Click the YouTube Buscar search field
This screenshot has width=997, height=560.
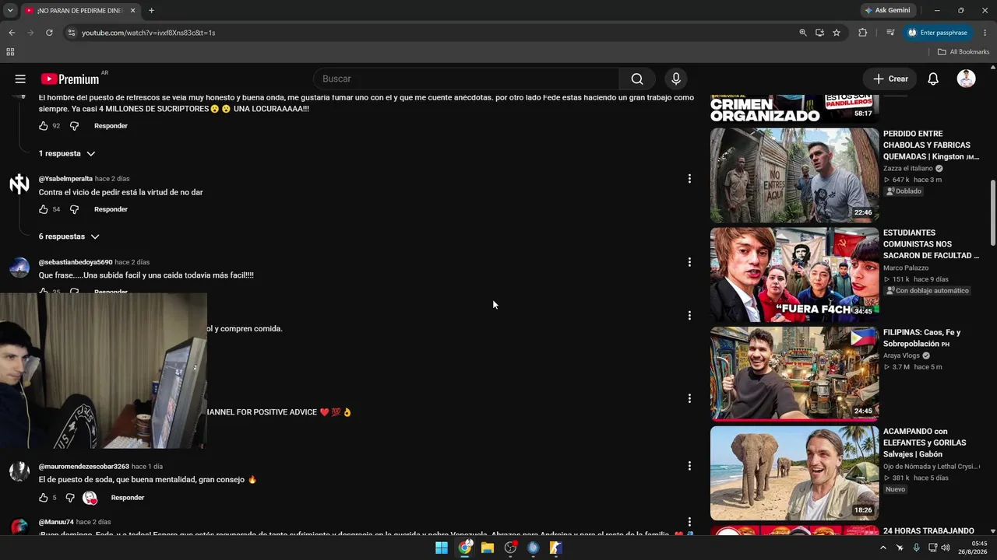pyautogui.click(x=466, y=79)
